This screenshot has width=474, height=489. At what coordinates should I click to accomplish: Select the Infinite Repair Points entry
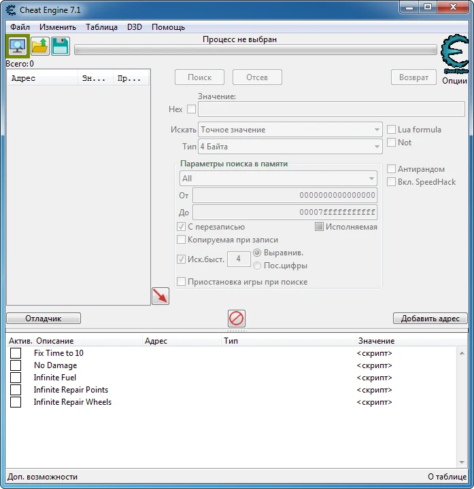[71, 390]
